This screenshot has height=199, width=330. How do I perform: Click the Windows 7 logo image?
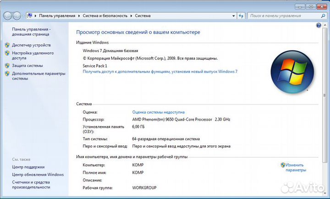tap(292, 72)
